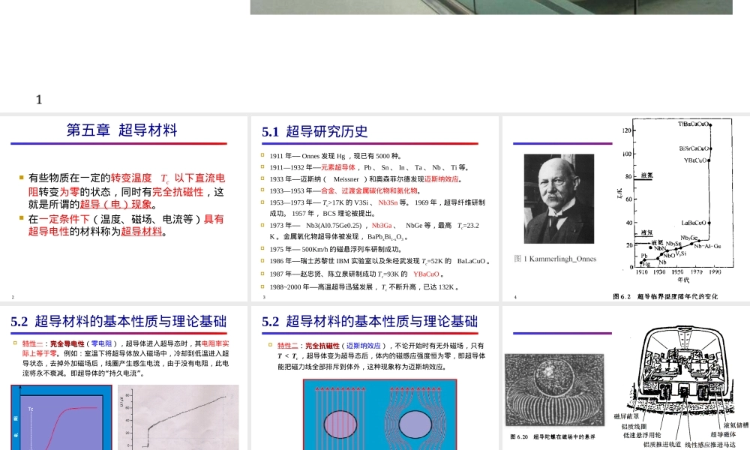Click the underlined word 超导材料 in slide 2 bullet
The image size is (750, 450).
142,232
